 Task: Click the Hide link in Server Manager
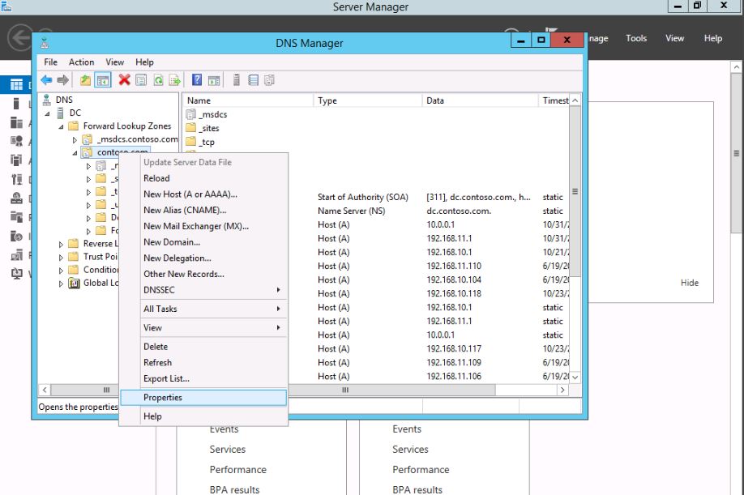point(689,283)
